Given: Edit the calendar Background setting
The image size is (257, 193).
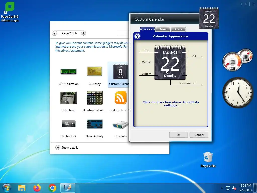Looking at the screenshot, I should [187, 83].
